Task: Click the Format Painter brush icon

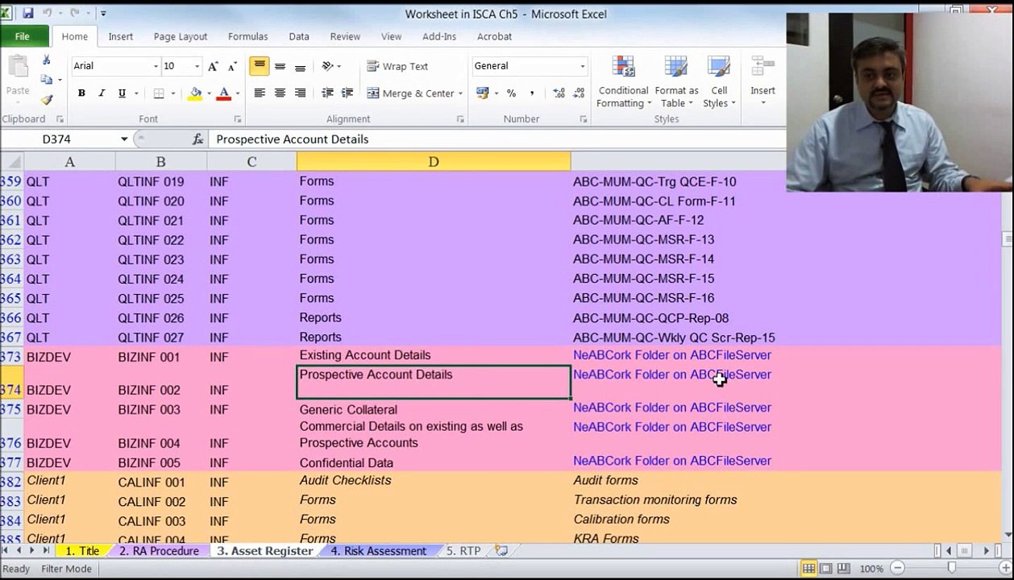Action: tap(47, 100)
